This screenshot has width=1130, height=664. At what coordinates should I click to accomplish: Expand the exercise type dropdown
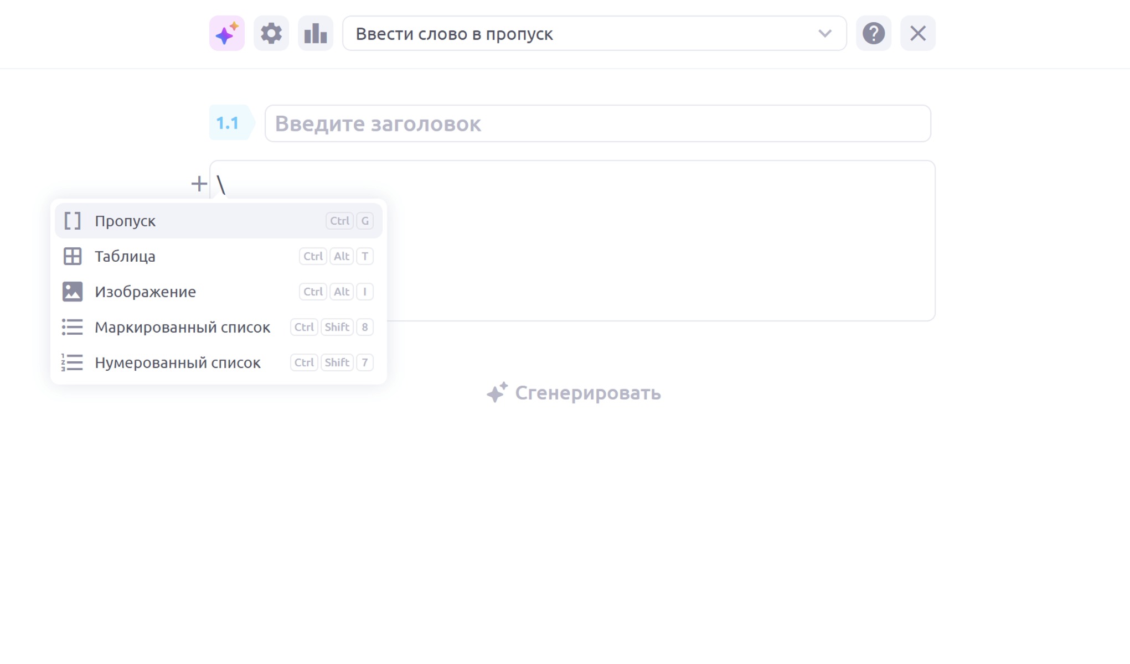coord(595,33)
